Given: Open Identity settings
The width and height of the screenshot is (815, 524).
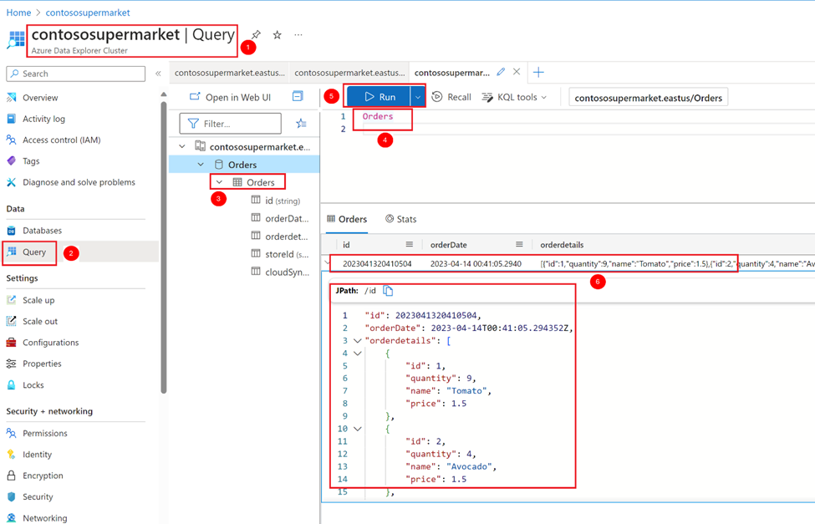Looking at the screenshot, I should tap(37, 455).
